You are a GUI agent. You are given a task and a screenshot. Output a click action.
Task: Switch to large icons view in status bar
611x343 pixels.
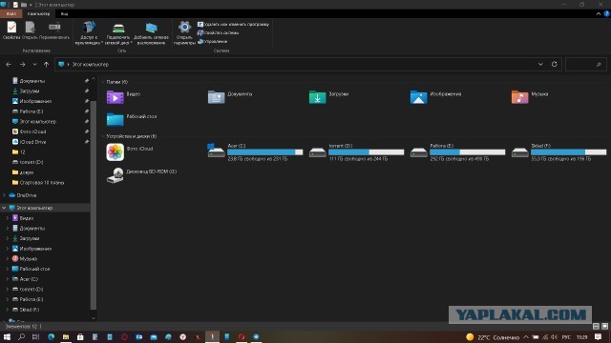coord(604,326)
